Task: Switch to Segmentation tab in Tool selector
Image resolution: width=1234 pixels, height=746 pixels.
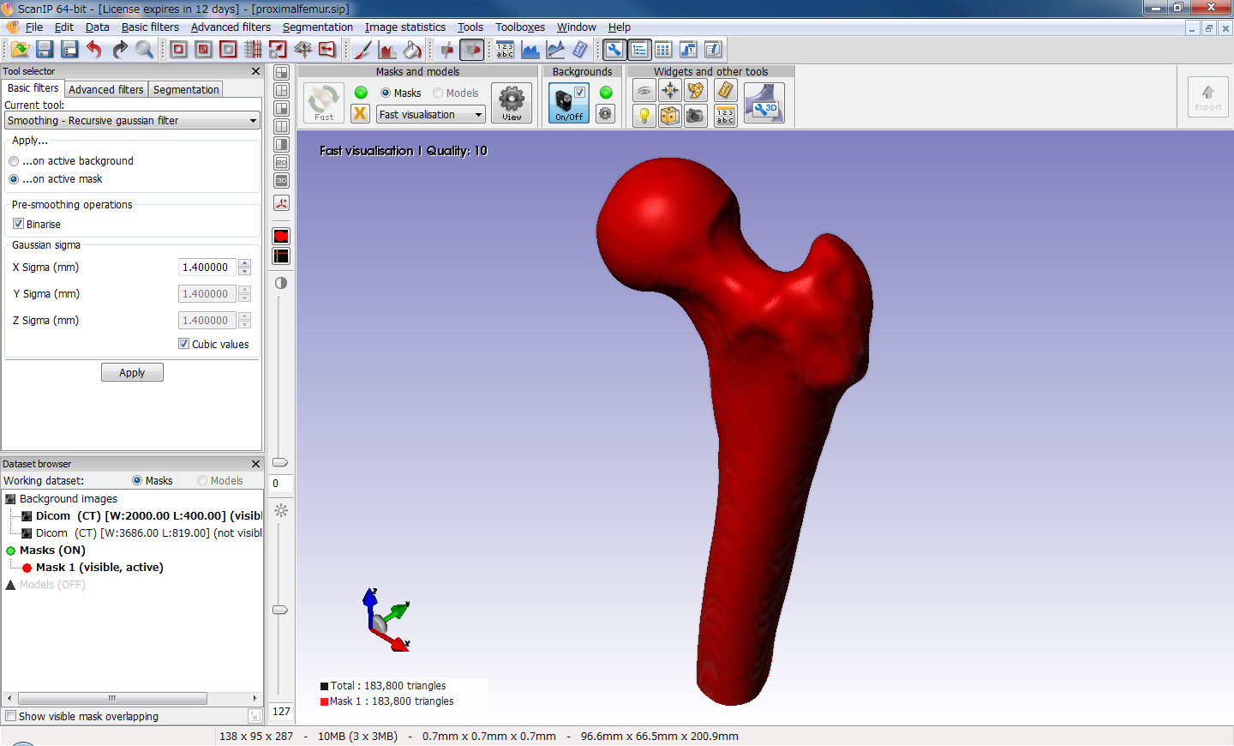Action: point(186,89)
